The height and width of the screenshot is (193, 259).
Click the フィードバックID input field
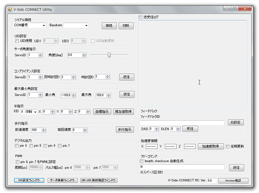182,123
